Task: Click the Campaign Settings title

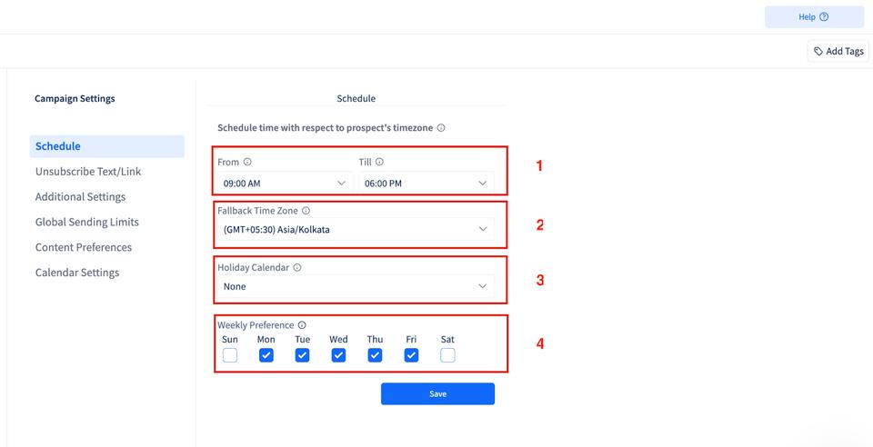Action: pos(75,98)
